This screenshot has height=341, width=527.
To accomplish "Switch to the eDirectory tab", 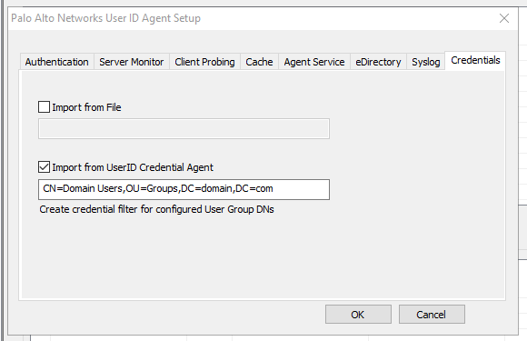I will click(378, 62).
